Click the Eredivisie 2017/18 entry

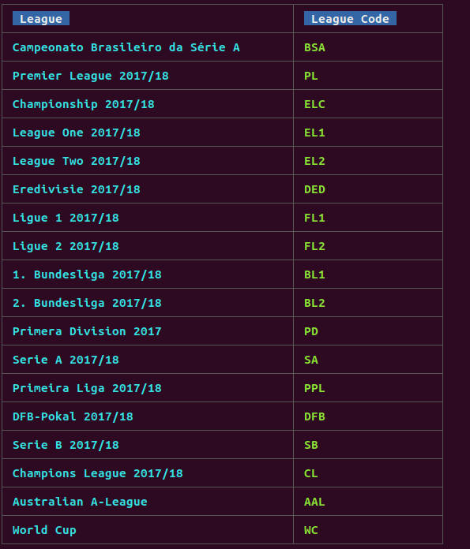[77, 189]
